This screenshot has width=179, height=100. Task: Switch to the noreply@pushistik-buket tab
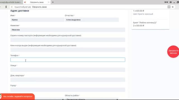11,2
